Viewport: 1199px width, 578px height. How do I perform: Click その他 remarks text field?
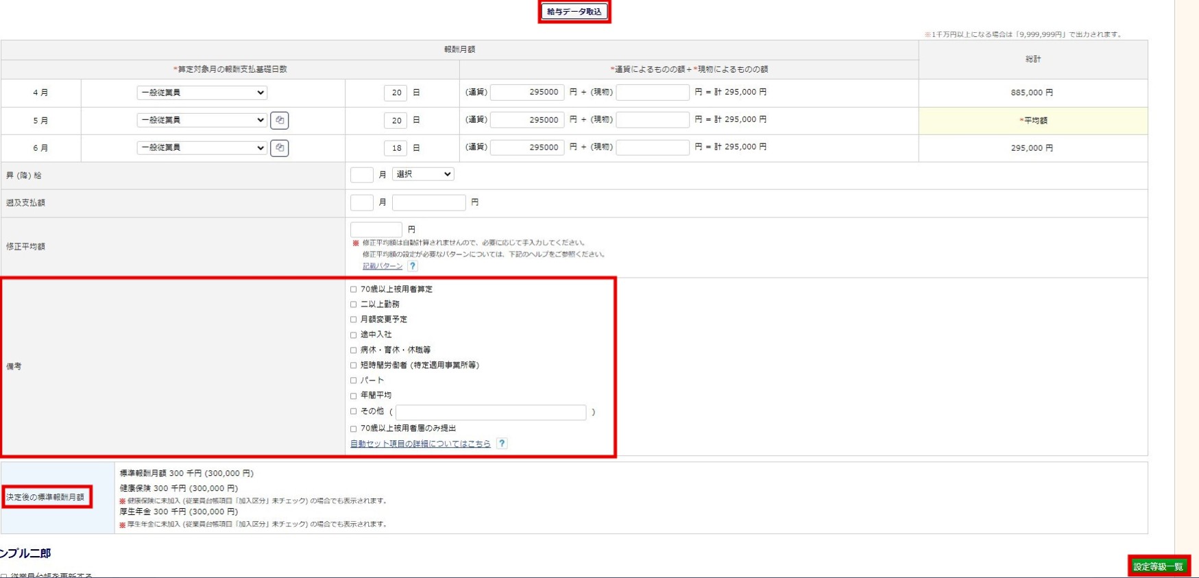(x=491, y=412)
